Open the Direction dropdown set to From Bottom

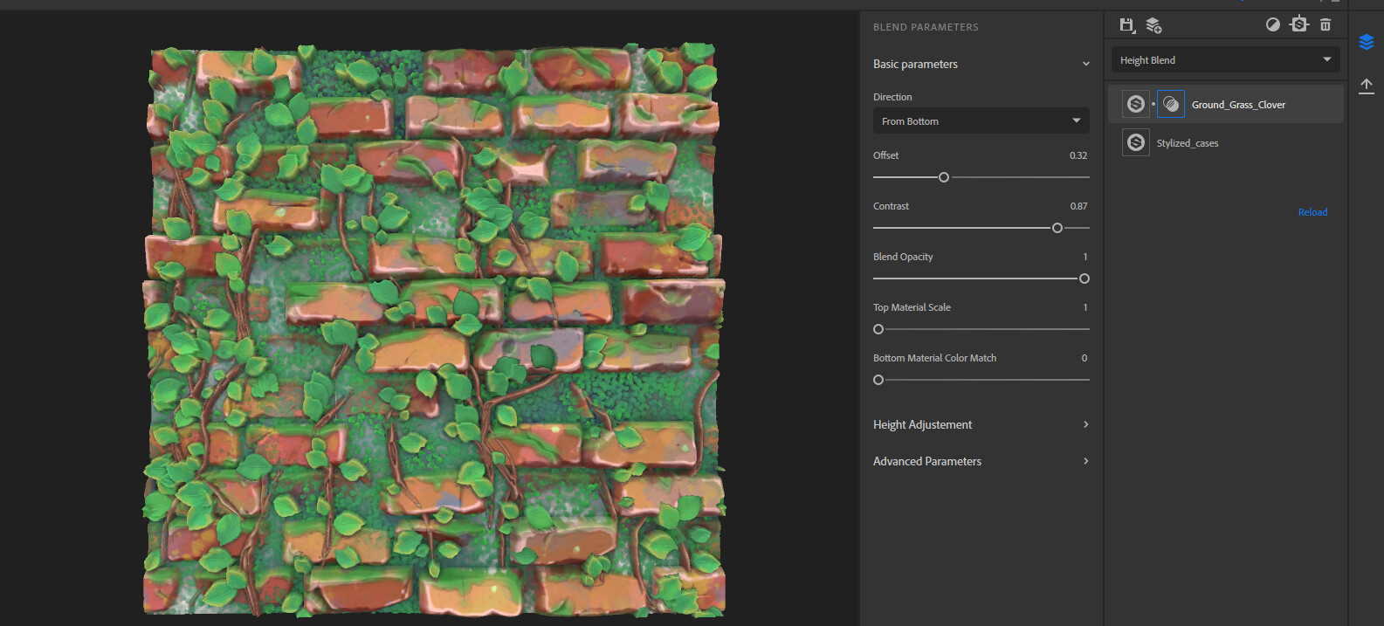981,121
